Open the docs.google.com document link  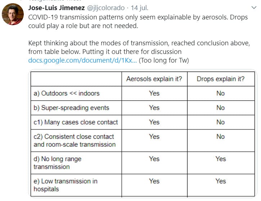click(82, 60)
